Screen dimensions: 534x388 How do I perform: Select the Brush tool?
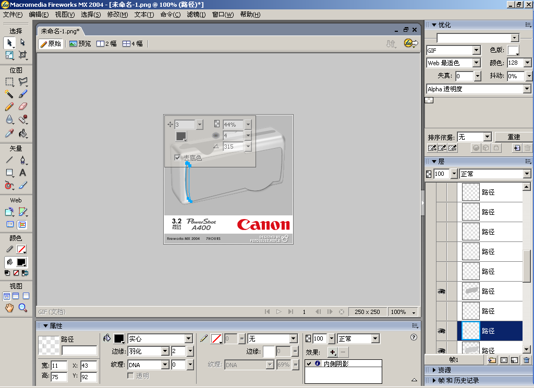22,94
